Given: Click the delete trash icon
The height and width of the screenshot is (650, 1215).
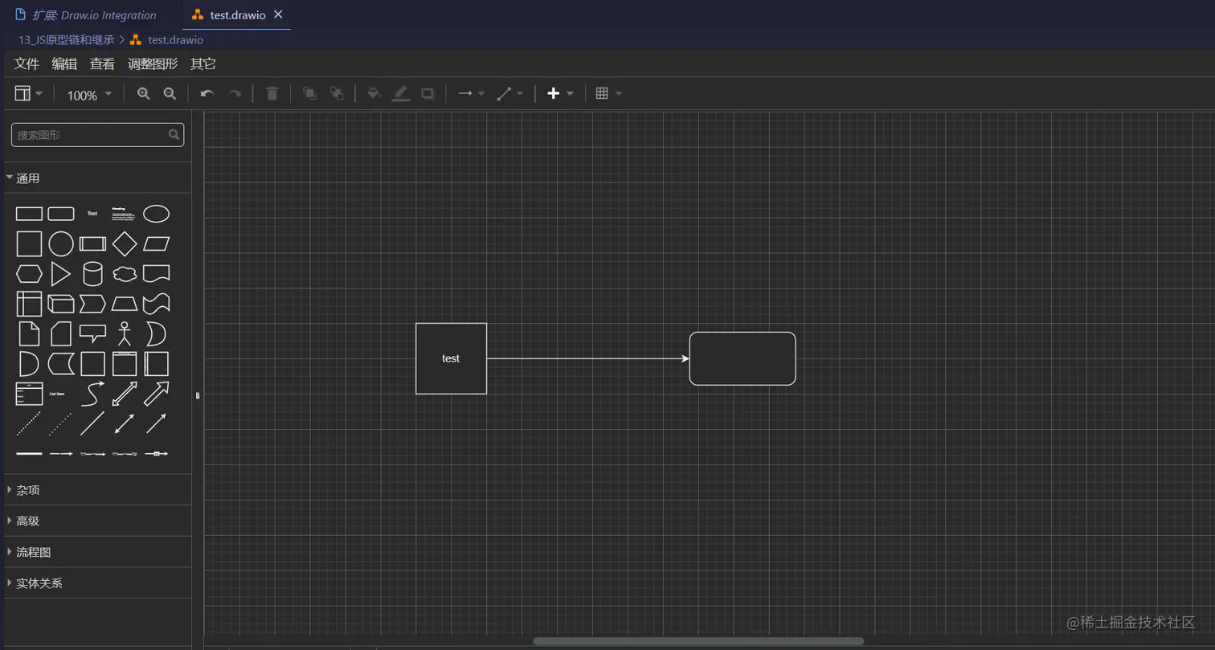Looking at the screenshot, I should (x=272, y=94).
